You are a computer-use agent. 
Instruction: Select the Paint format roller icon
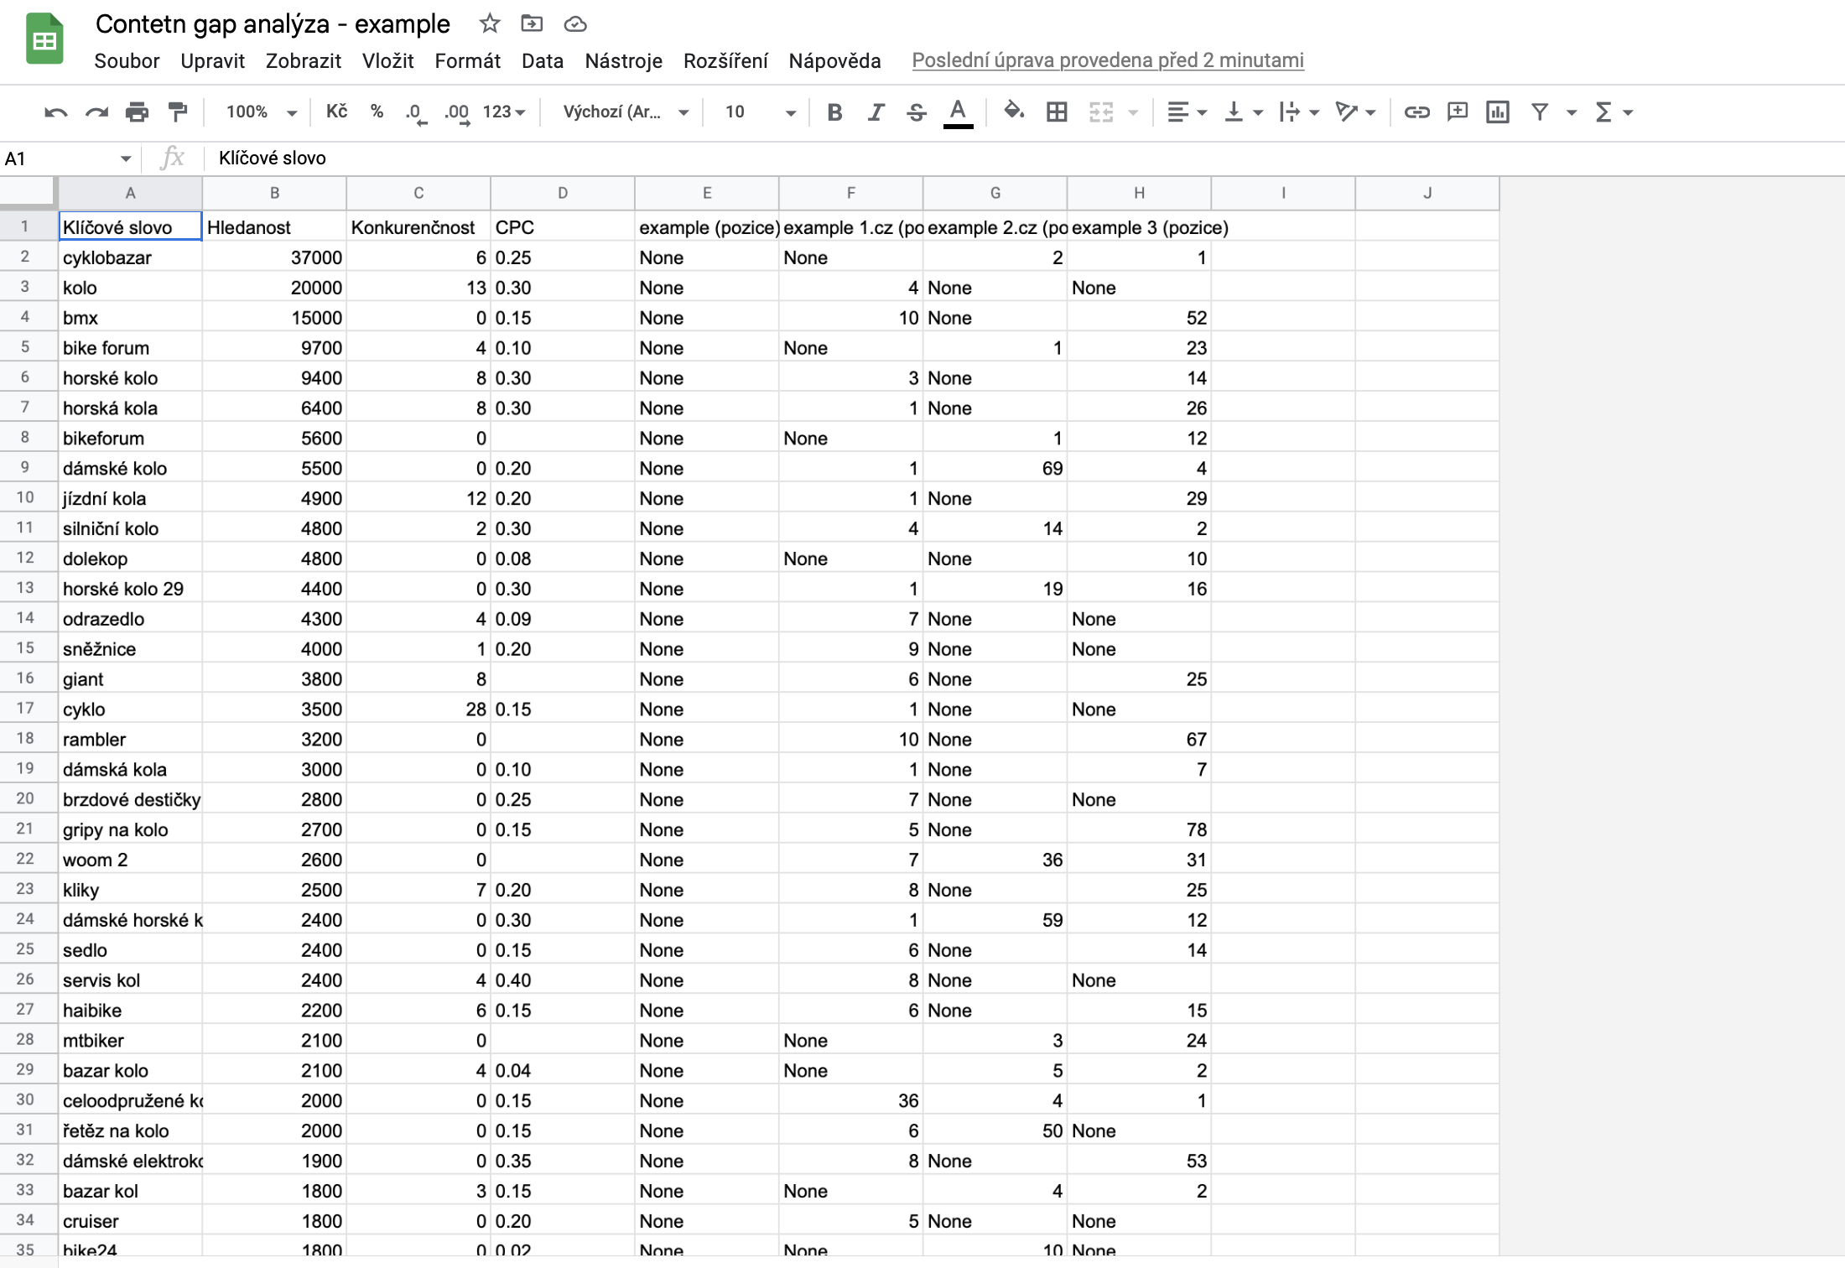click(x=177, y=112)
